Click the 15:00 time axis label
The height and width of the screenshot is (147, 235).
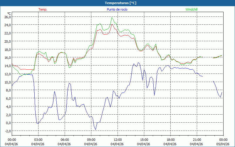(x=144, y=140)
